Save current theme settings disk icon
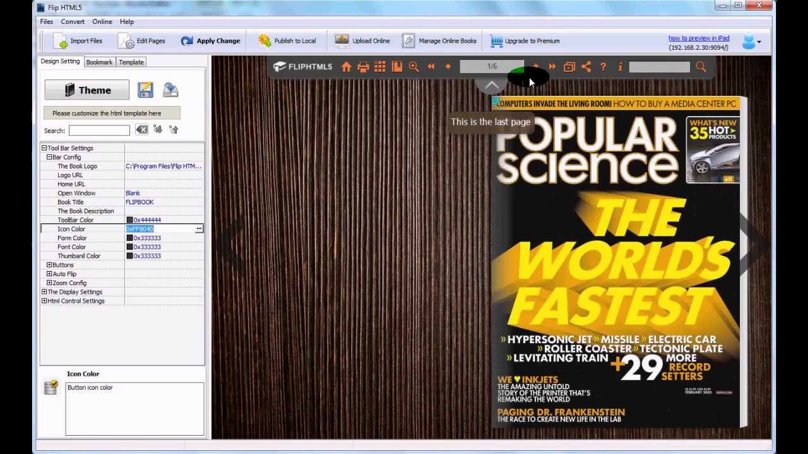The image size is (808, 454). click(x=145, y=90)
